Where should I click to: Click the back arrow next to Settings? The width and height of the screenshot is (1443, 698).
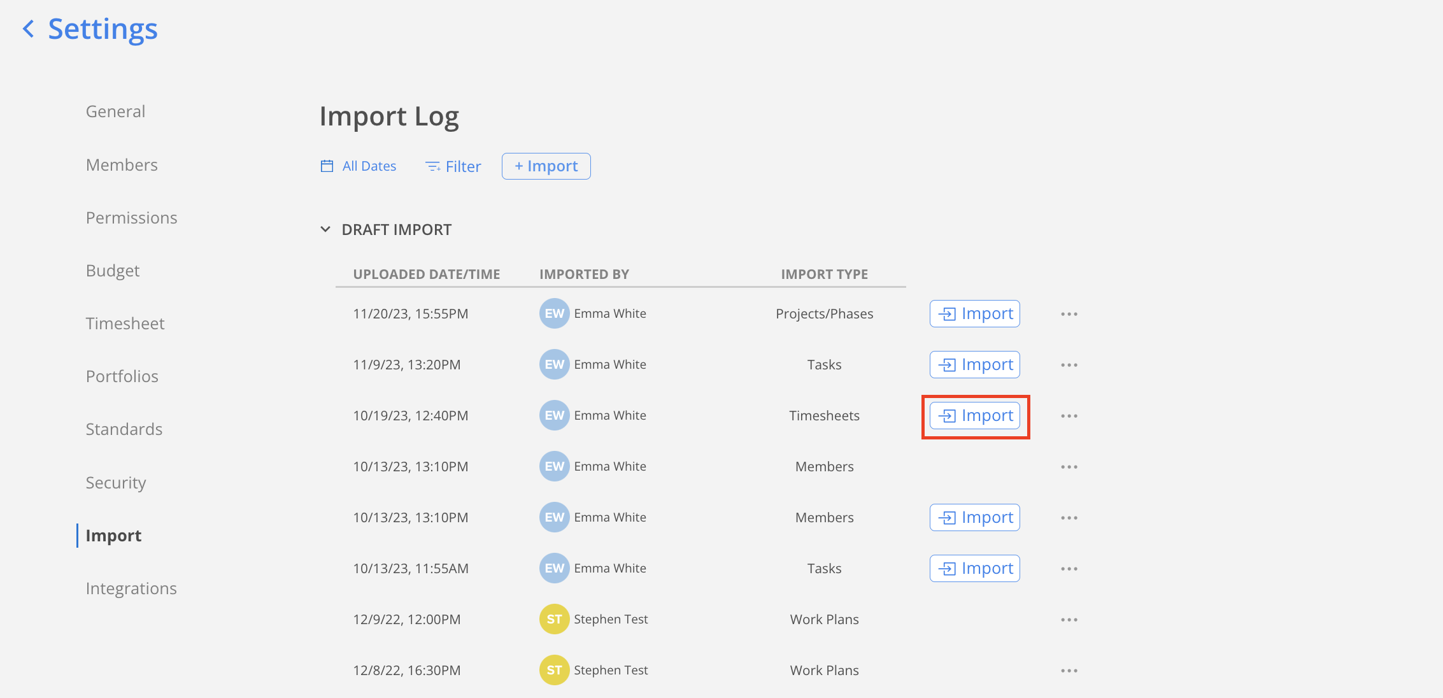(x=28, y=29)
